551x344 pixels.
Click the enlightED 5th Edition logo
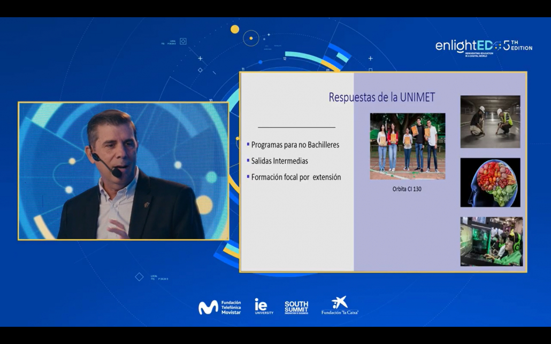[x=484, y=48]
